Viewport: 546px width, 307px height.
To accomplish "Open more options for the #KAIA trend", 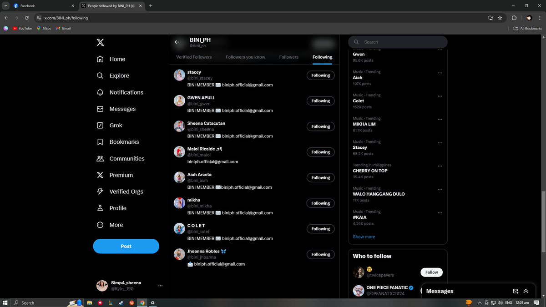I will (x=440, y=212).
